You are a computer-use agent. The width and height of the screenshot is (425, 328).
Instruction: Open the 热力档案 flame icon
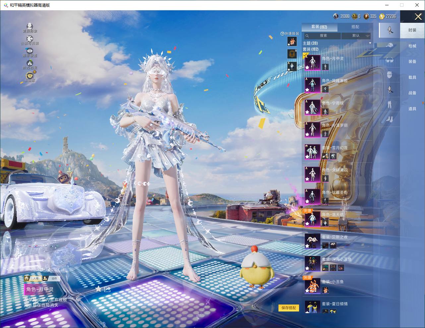coord(30,63)
